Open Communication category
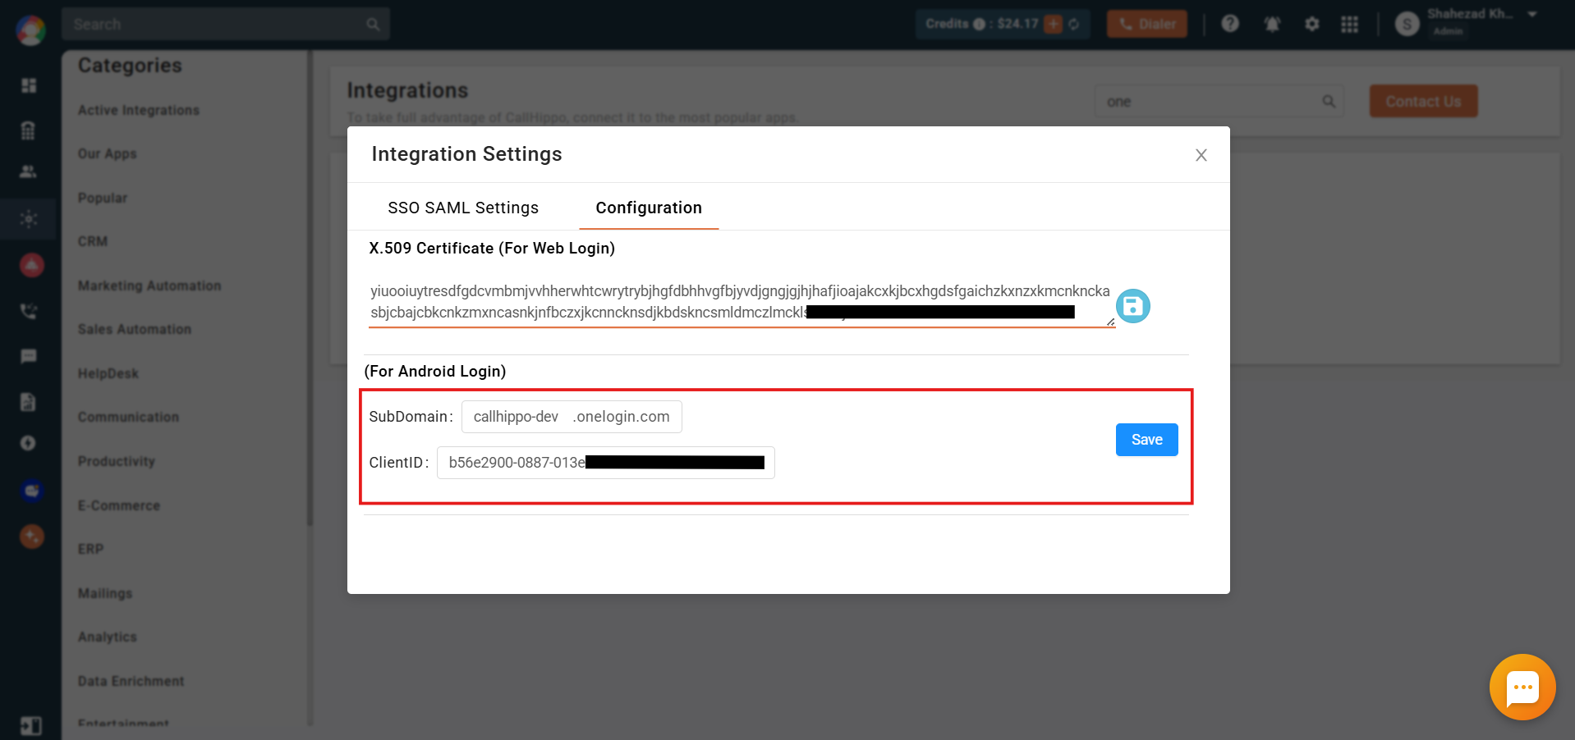Viewport: 1575px width, 740px height. [128, 417]
